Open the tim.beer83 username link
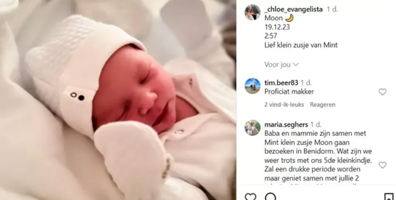The image size is (396, 200). point(281,83)
